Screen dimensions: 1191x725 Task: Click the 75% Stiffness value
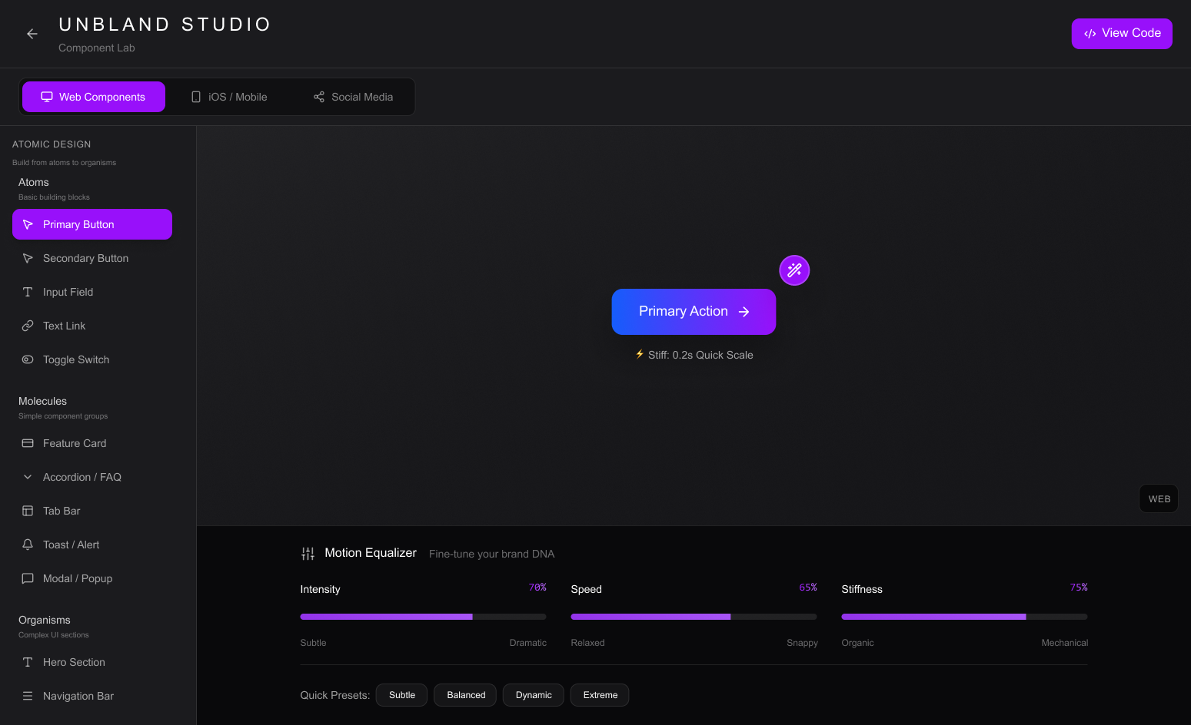(1079, 588)
